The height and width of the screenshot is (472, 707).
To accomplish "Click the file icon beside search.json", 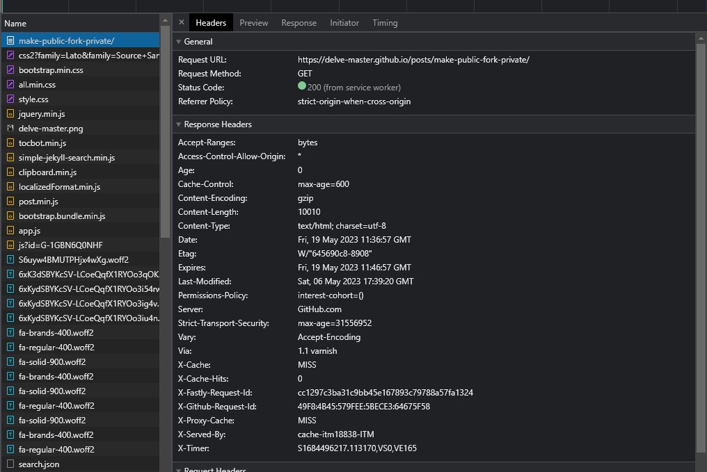I will (x=10, y=464).
